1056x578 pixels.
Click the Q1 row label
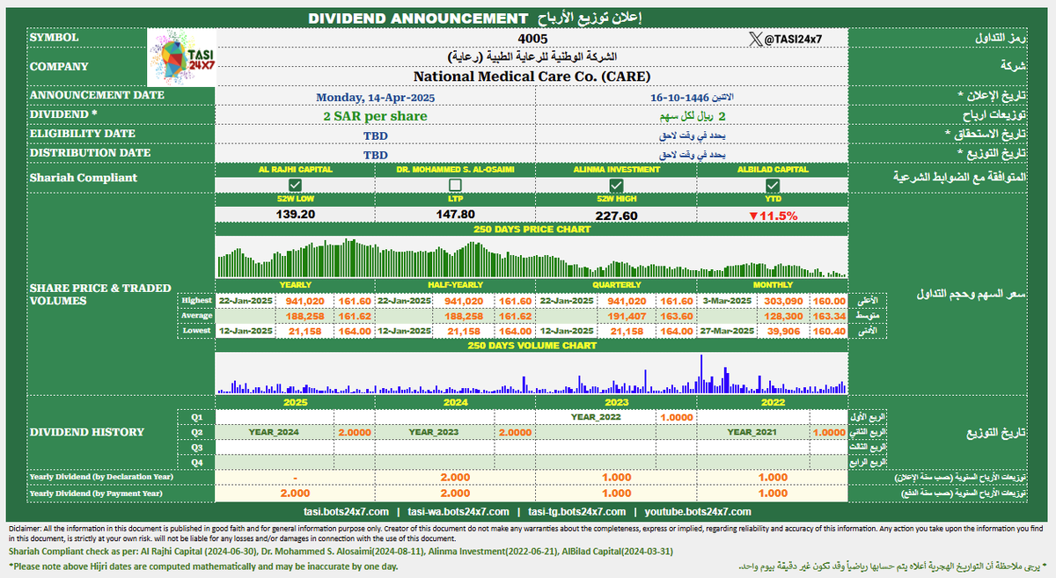(x=196, y=417)
